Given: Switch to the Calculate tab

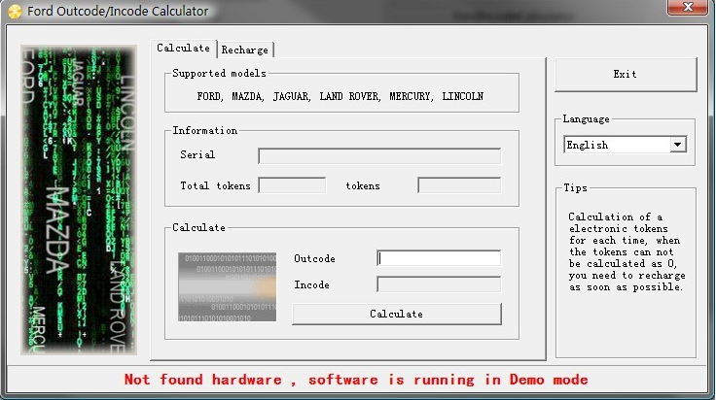Looking at the screenshot, I should (183, 49).
